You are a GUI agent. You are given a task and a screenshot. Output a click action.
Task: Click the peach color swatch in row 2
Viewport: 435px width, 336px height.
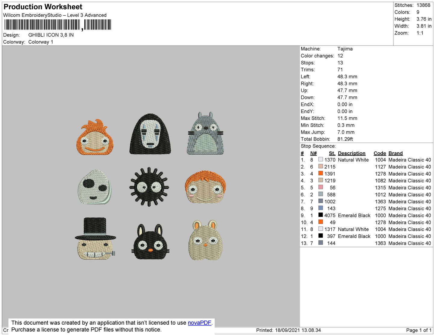[321, 166]
